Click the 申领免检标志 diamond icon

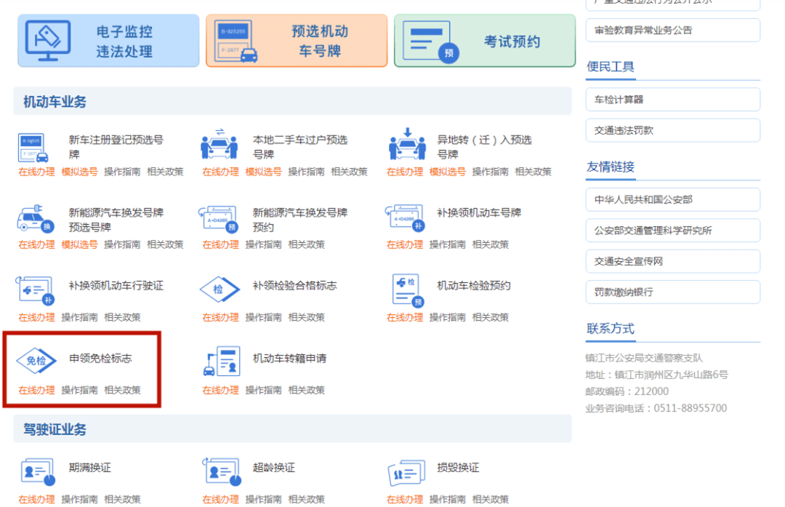coord(36,360)
